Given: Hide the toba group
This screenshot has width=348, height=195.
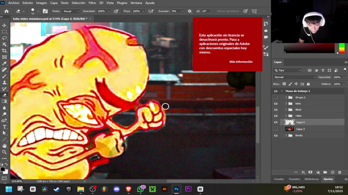Looking at the screenshot, I should coord(276,104).
